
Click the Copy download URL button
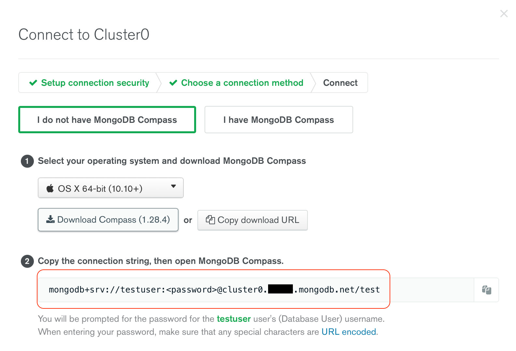[252, 220]
